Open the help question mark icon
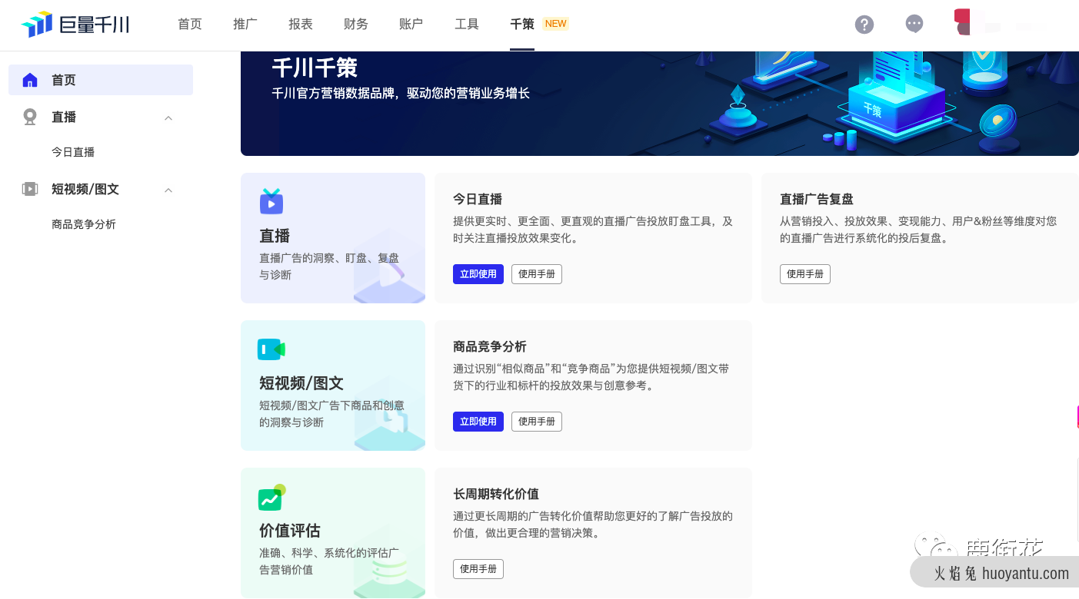 864,25
